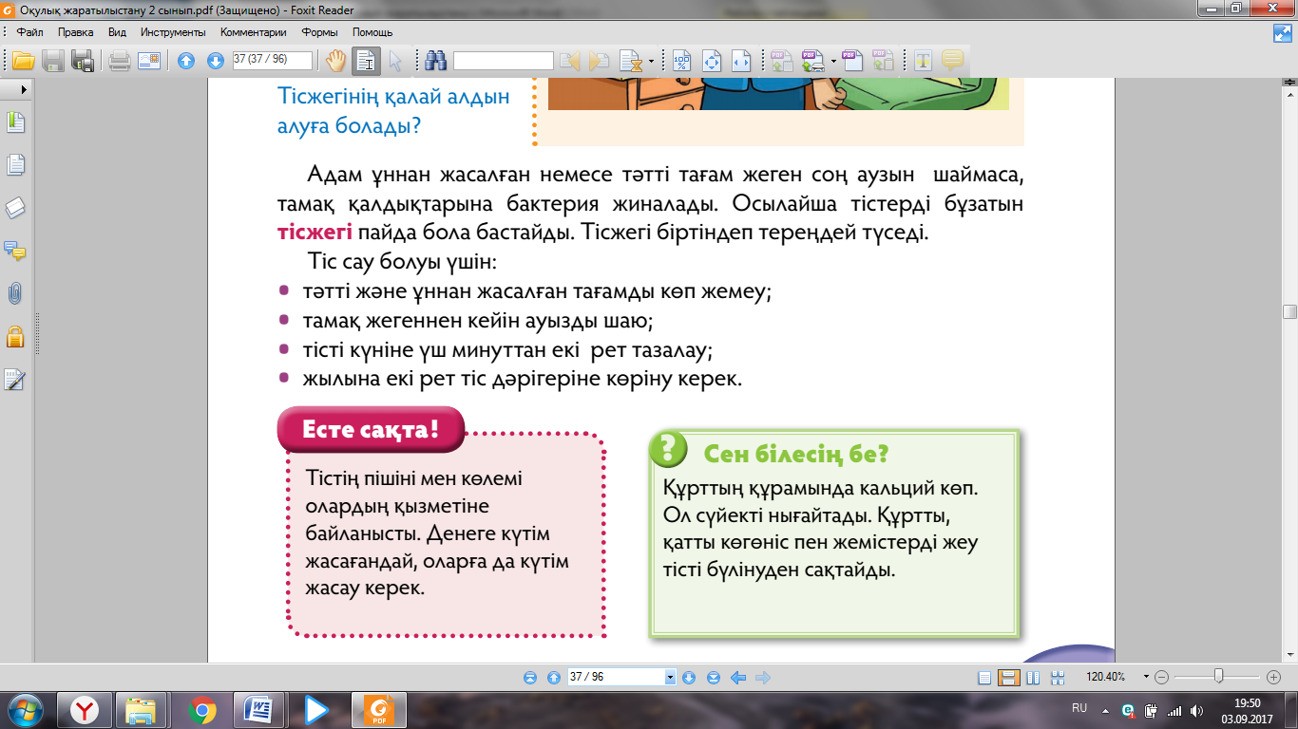Open the search options dropdown arrow
The image size is (1298, 729).
pos(651,62)
